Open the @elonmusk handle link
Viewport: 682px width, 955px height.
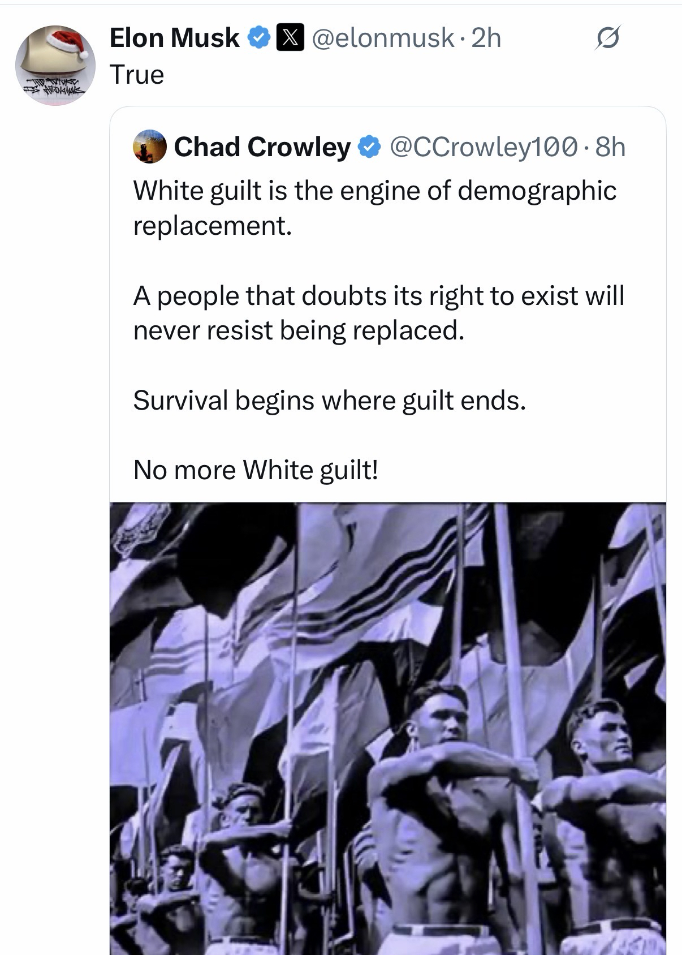click(383, 38)
